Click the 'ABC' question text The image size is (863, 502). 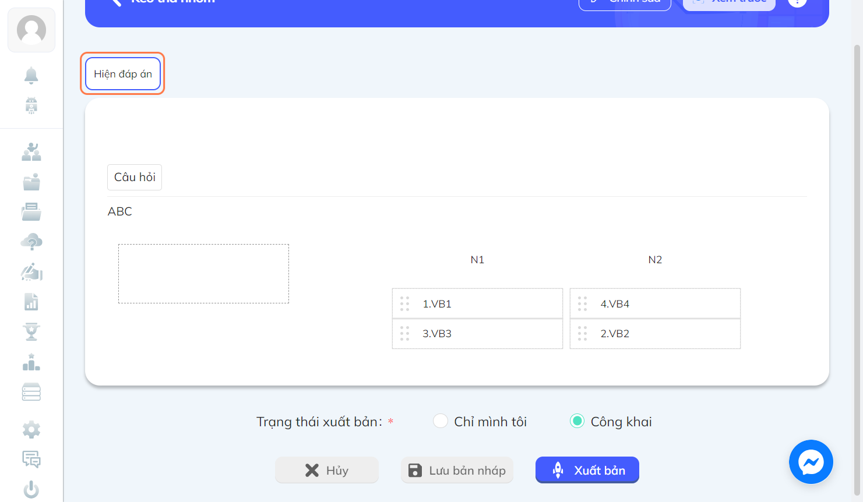[x=120, y=211]
